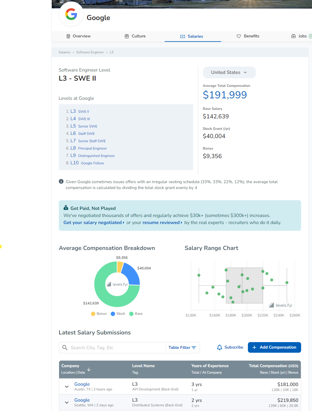
Task: Select the L4 SWE III level
Action: [x=80, y=119]
